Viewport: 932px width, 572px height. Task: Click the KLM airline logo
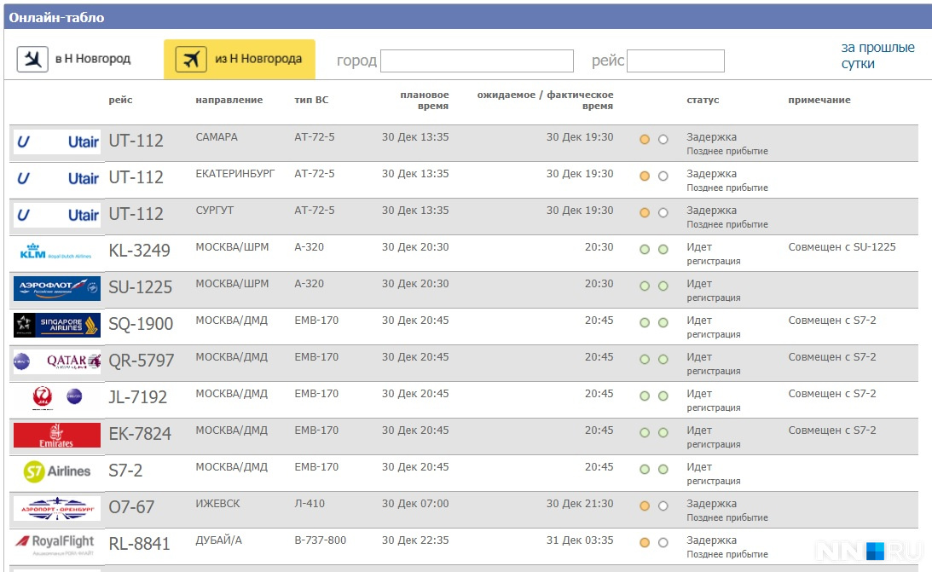57,251
